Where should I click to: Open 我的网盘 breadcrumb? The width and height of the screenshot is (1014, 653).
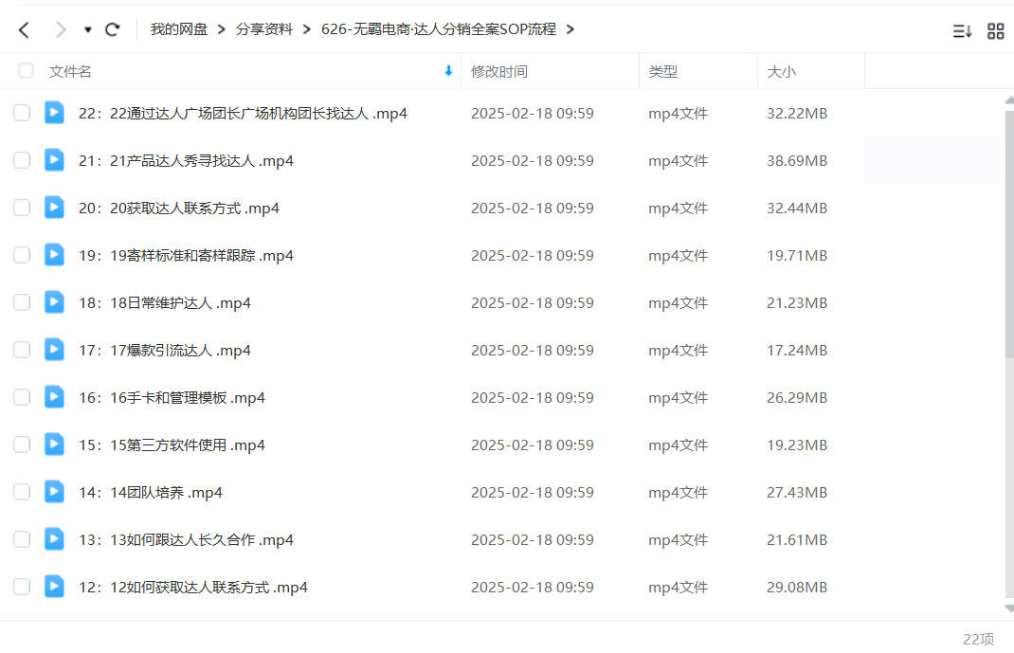point(178,29)
